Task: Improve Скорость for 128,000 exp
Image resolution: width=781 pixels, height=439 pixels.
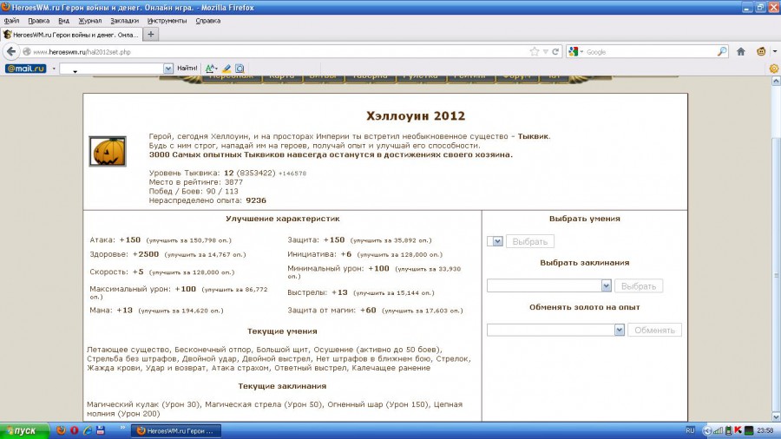Action: click(x=191, y=272)
